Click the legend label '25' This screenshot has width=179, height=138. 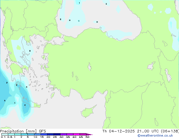tap(55, 137)
